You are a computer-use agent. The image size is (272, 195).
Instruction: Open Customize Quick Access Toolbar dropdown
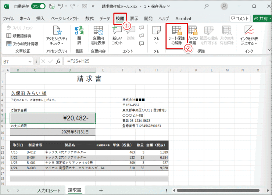click(x=93, y=6)
